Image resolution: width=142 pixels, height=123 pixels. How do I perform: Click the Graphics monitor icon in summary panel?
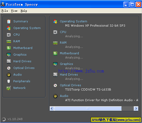[55, 64]
